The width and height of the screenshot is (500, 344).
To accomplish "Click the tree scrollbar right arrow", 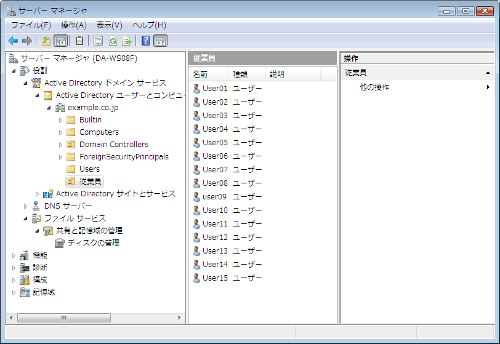I will 179,318.
